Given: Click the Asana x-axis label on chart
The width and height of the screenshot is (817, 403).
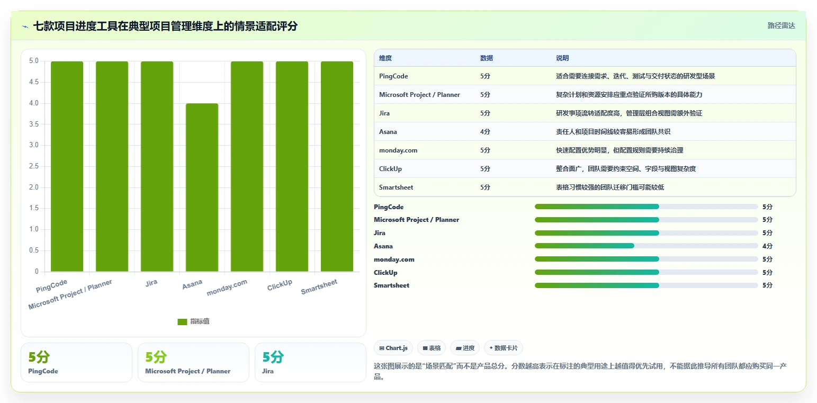Looking at the screenshot, I should pos(192,284).
